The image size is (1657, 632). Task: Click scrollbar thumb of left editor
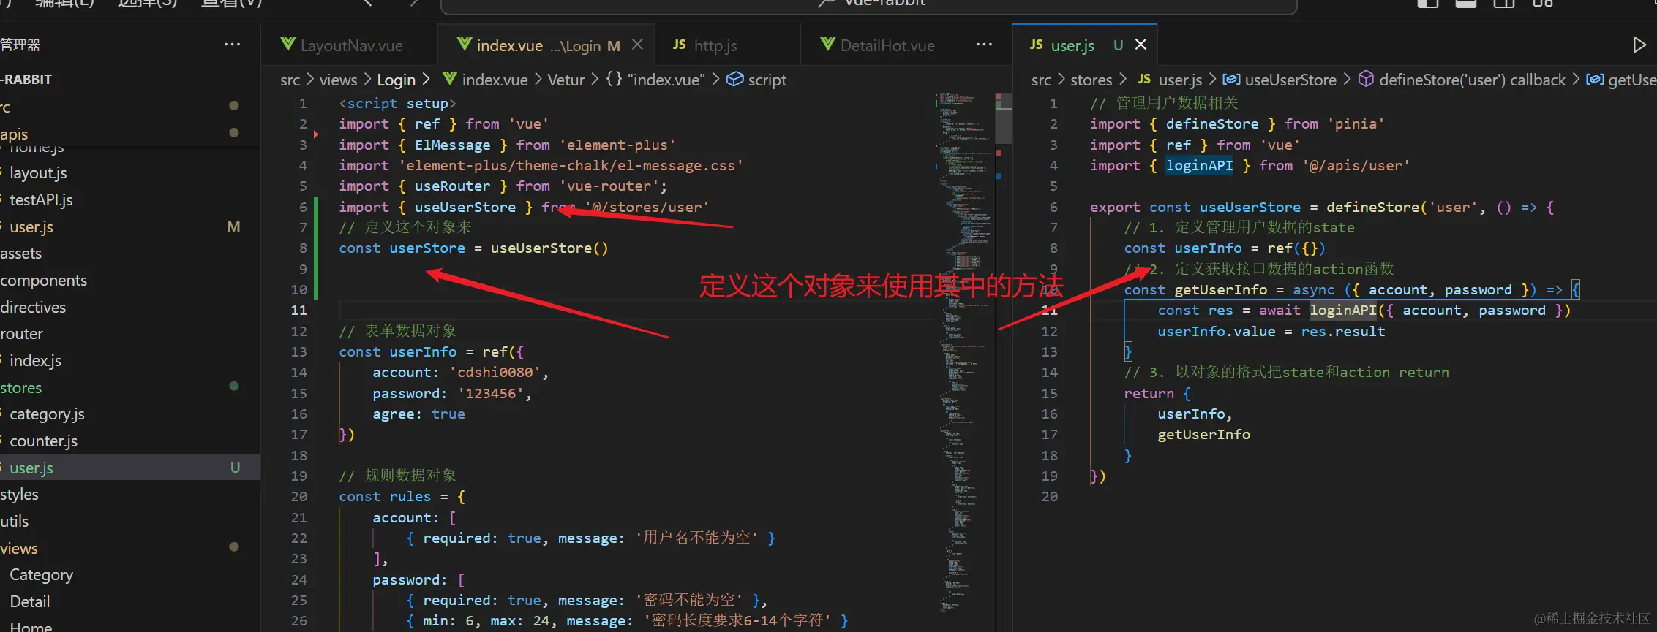pos(1003,118)
